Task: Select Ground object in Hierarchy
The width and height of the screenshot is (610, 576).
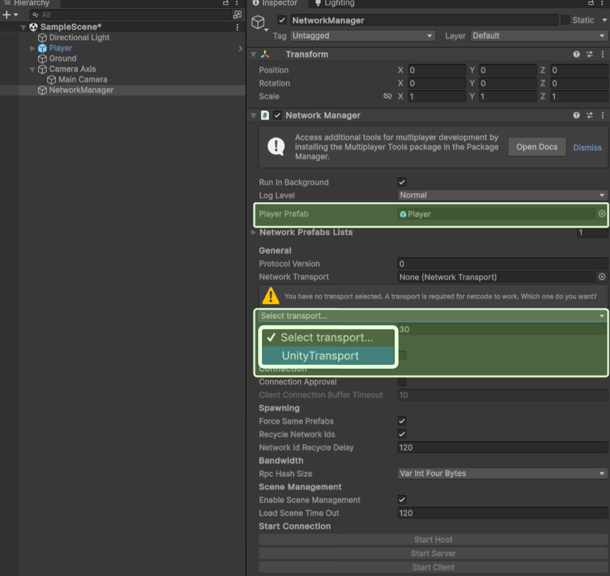Action: [x=63, y=59]
